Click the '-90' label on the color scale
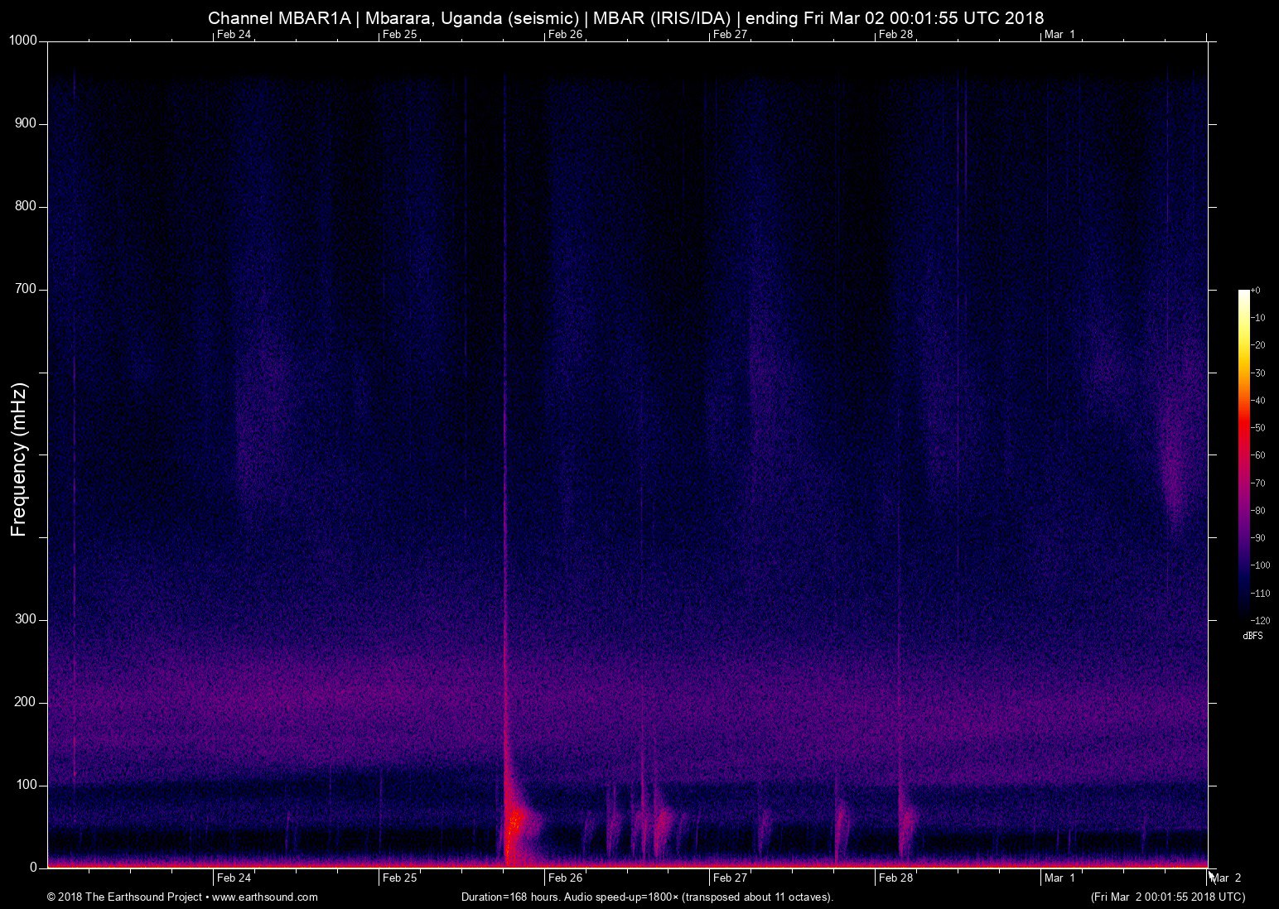Screen dimensions: 1279x909 pos(1257,538)
